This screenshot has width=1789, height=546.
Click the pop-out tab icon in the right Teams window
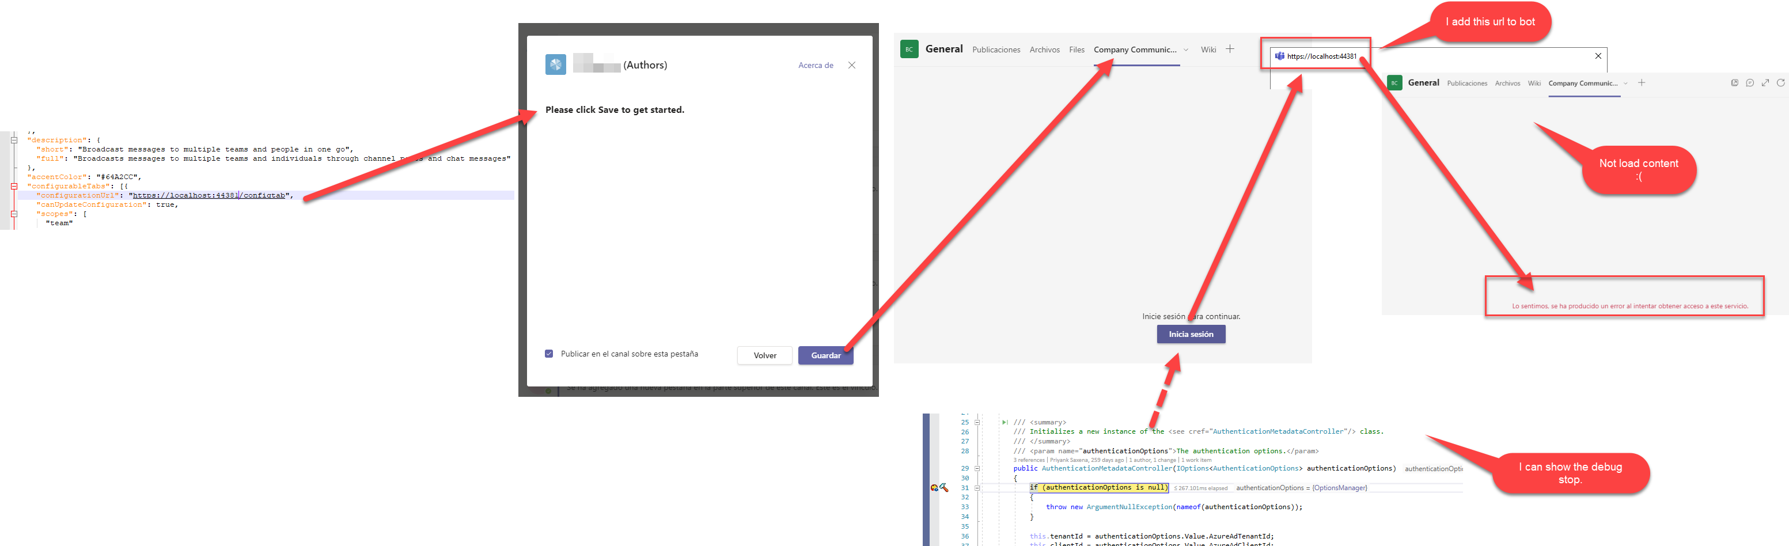[1735, 83]
